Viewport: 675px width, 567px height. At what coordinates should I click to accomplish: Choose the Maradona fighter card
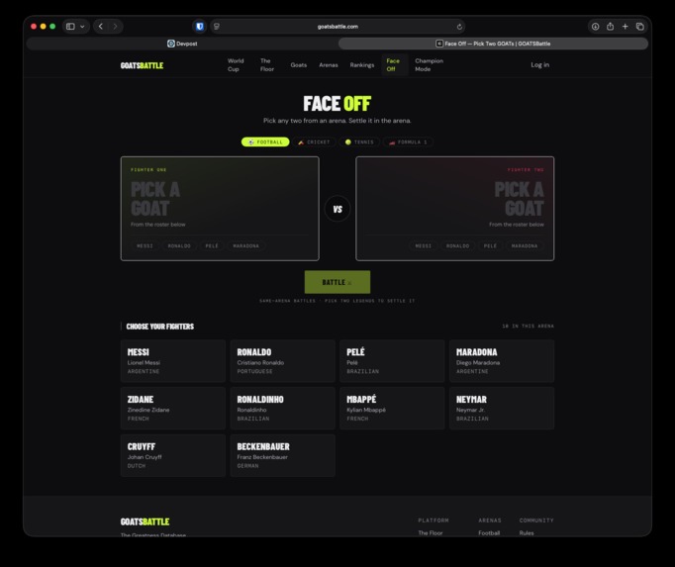click(502, 361)
